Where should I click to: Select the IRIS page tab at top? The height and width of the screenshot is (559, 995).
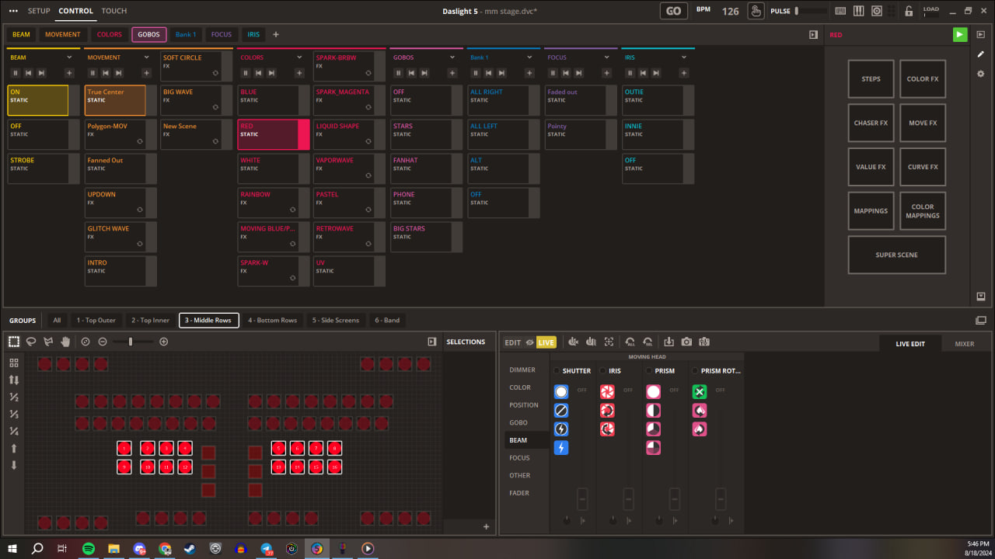pos(254,35)
